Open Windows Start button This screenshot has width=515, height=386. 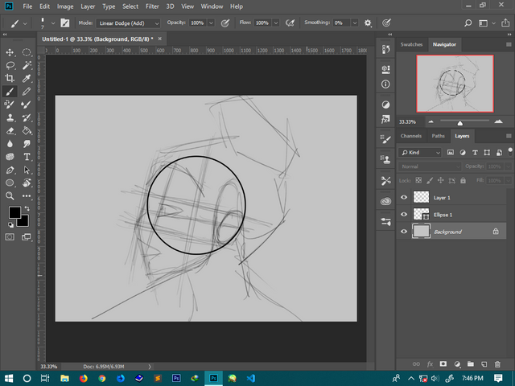[x=9, y=378]
